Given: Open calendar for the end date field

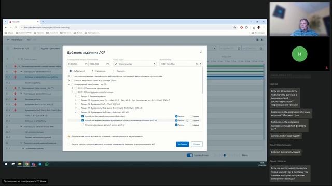Looking at the screenshot, I should coord(107,64).
